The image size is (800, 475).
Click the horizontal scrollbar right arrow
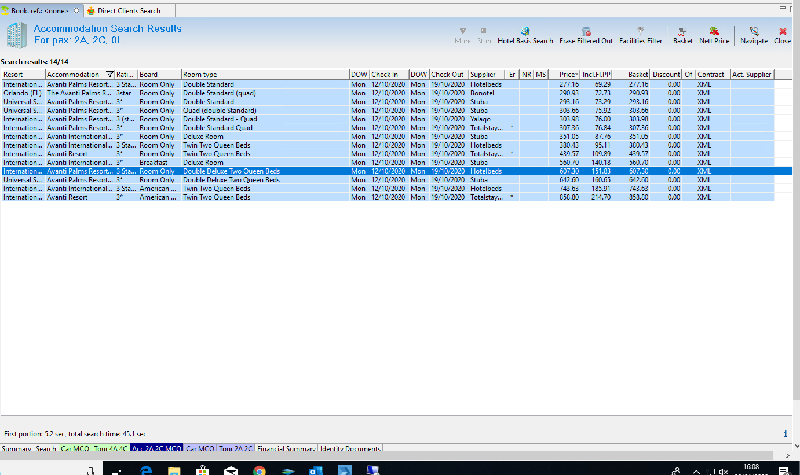tap(787, 456)
